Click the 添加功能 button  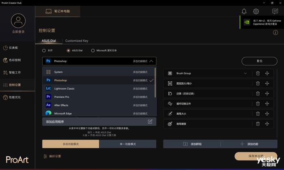pos(249,144)
